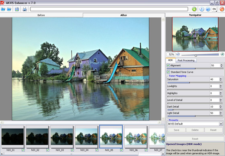
Task: Toggle the Alignment checkbox
Action: [x=168, y=65]
